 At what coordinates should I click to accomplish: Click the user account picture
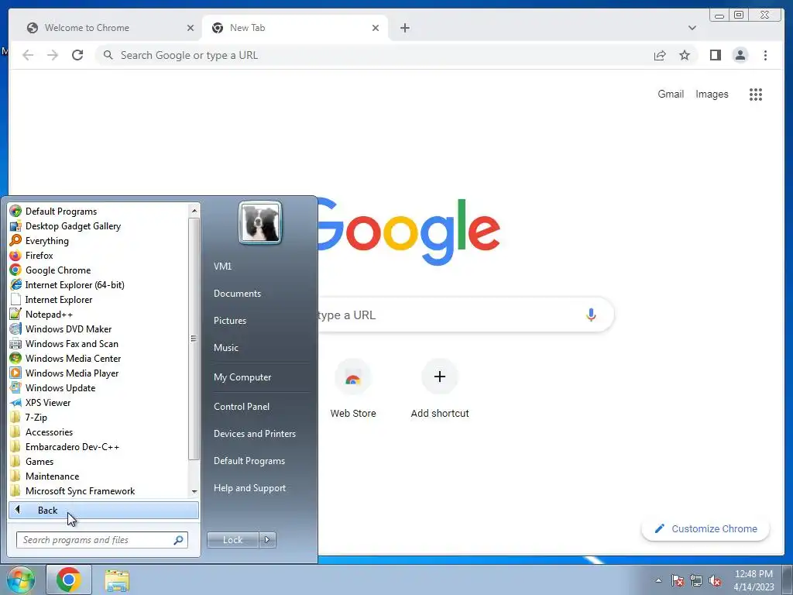260,222
